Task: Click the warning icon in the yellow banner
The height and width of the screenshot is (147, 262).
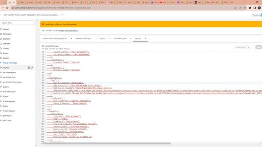Action: tap(43, 24)
